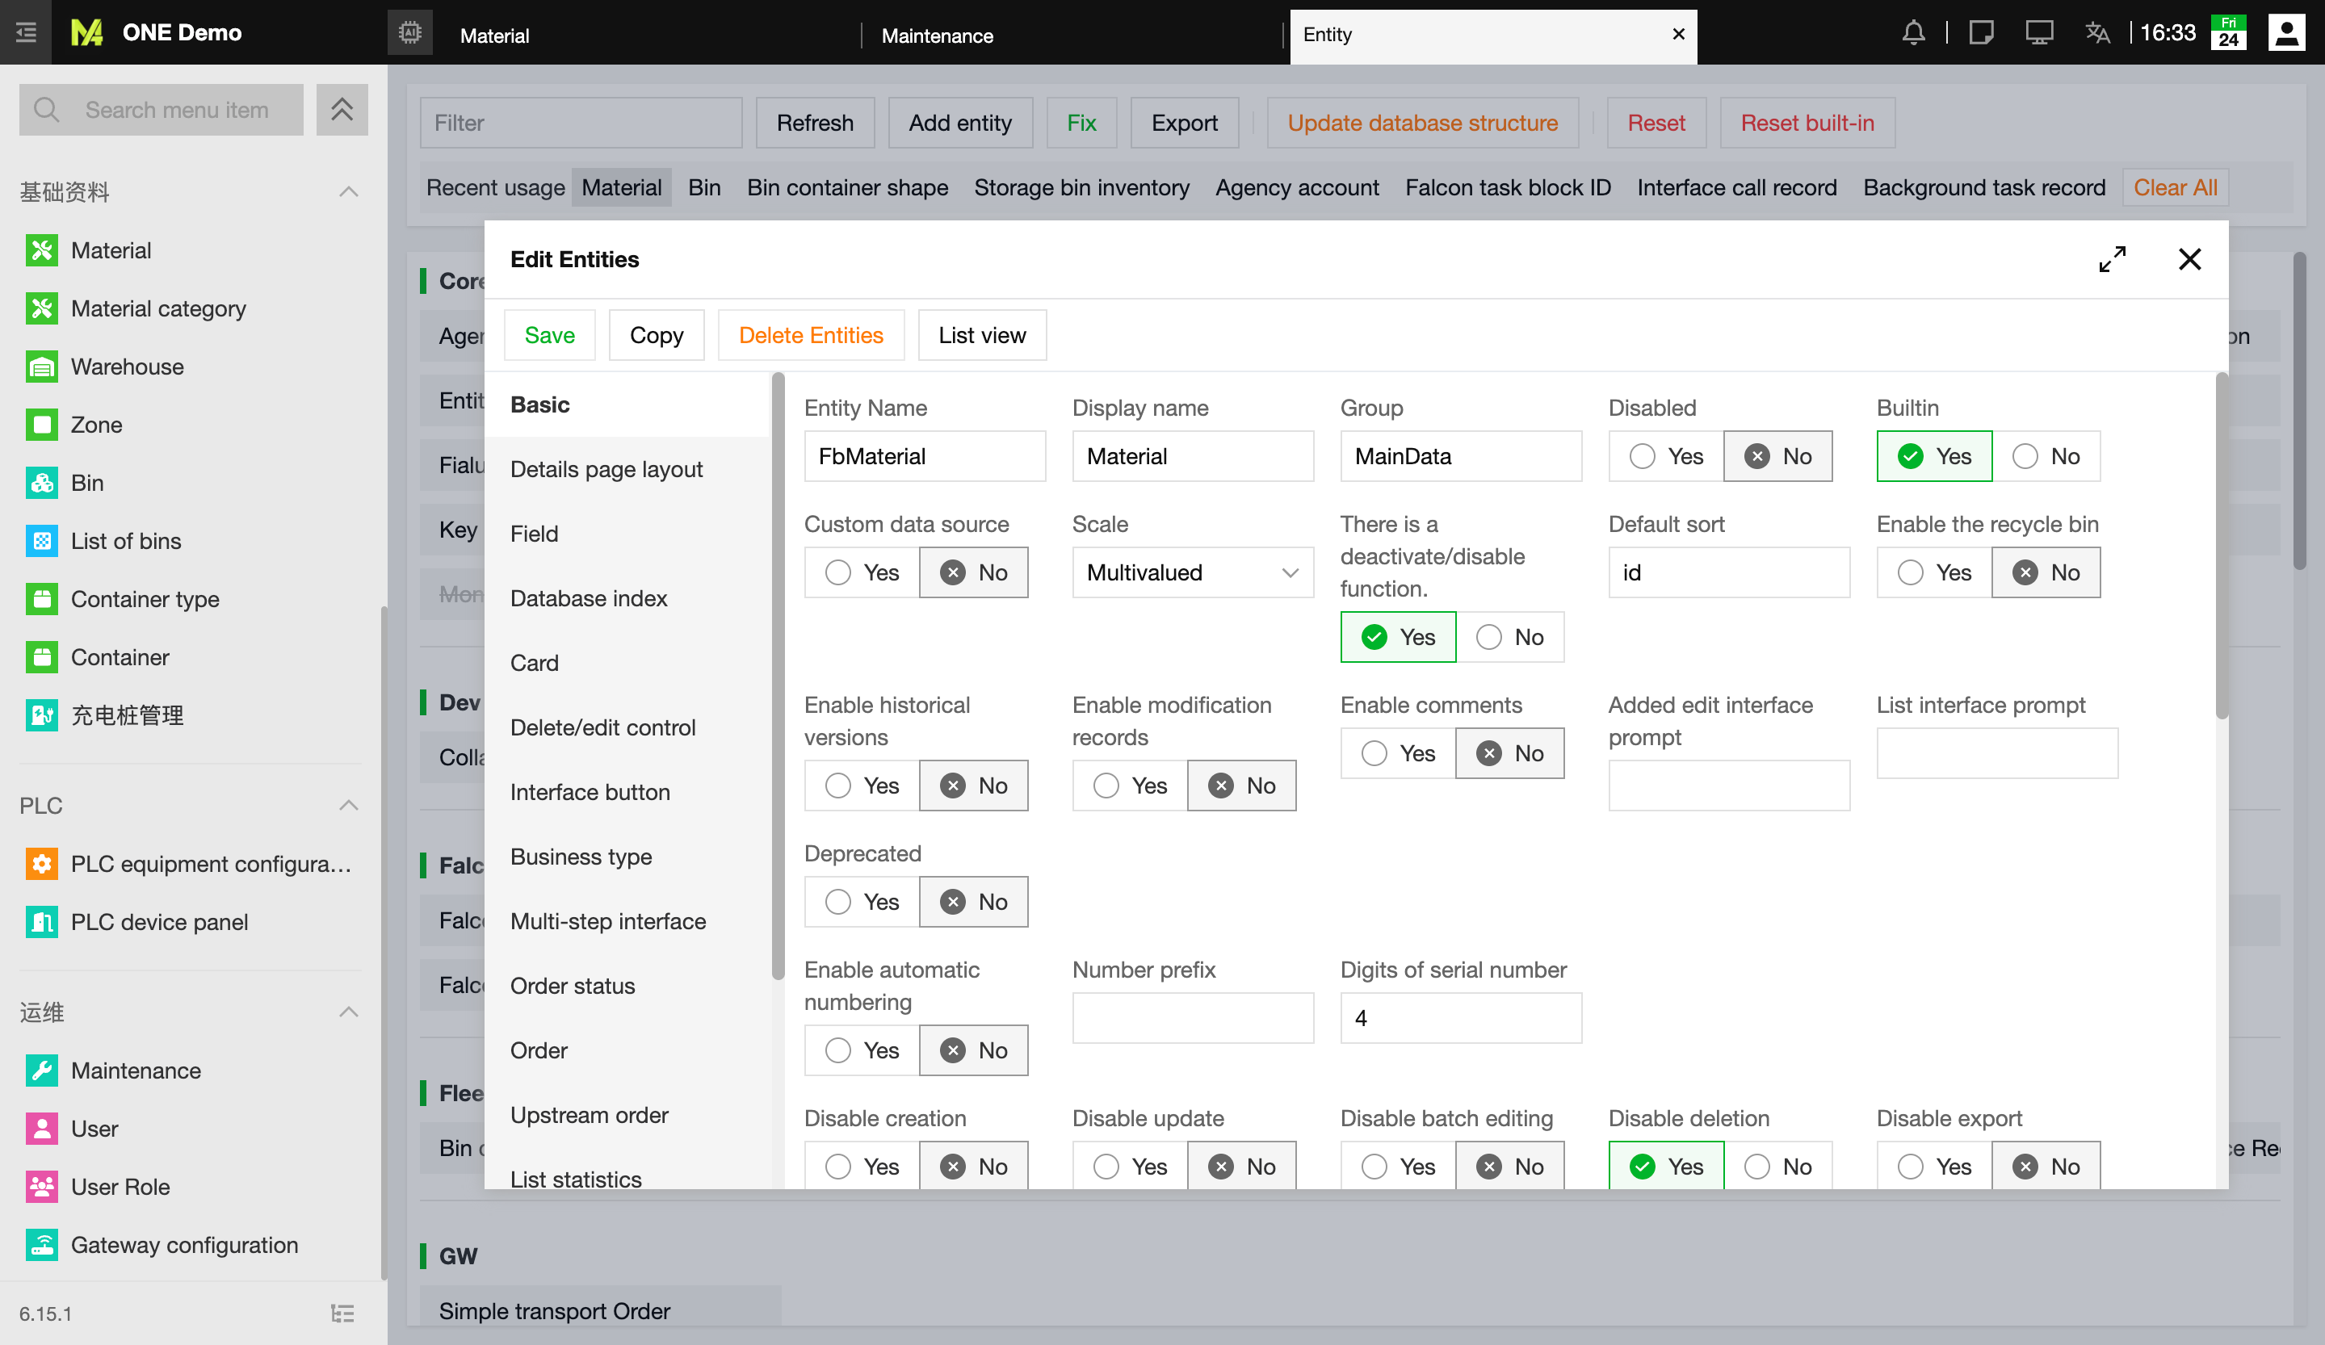Set deactivate/disable function to No
The image size is (2325, 1345).
coord(1509,636)
